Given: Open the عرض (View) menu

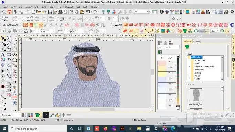Looking at the screenshot, I should (x=20, y=7).
